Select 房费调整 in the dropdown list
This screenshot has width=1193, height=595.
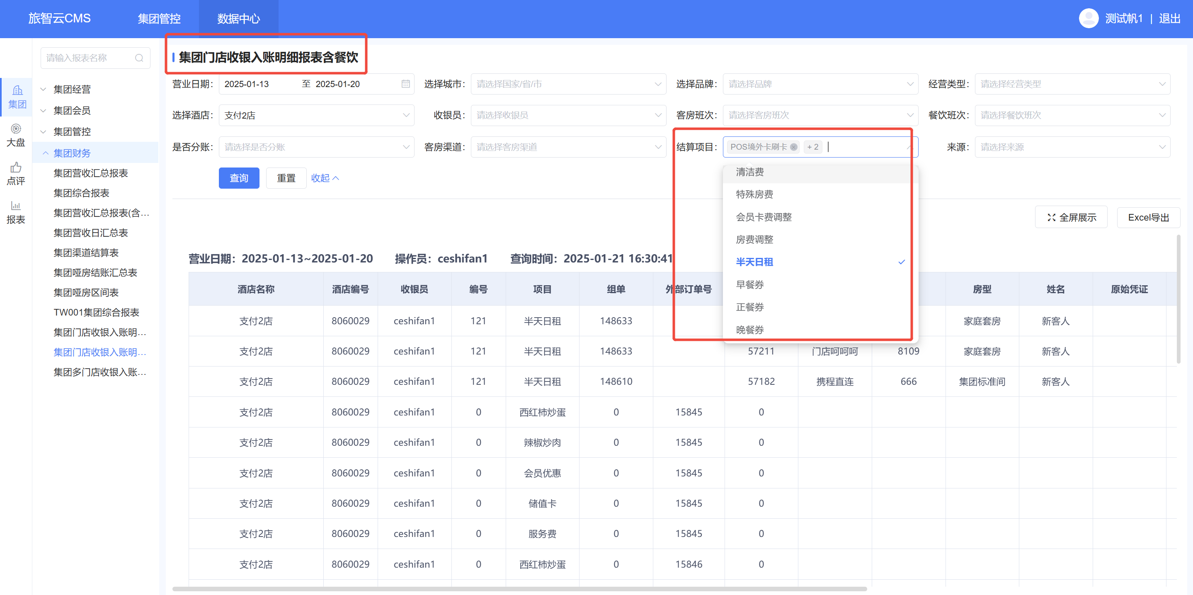point(820,240)
